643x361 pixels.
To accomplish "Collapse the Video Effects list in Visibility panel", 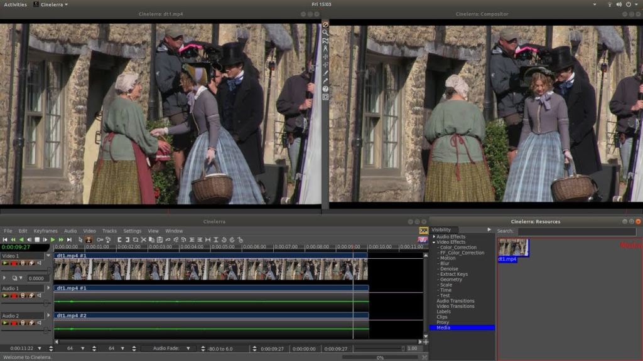I will coord(434,242).
